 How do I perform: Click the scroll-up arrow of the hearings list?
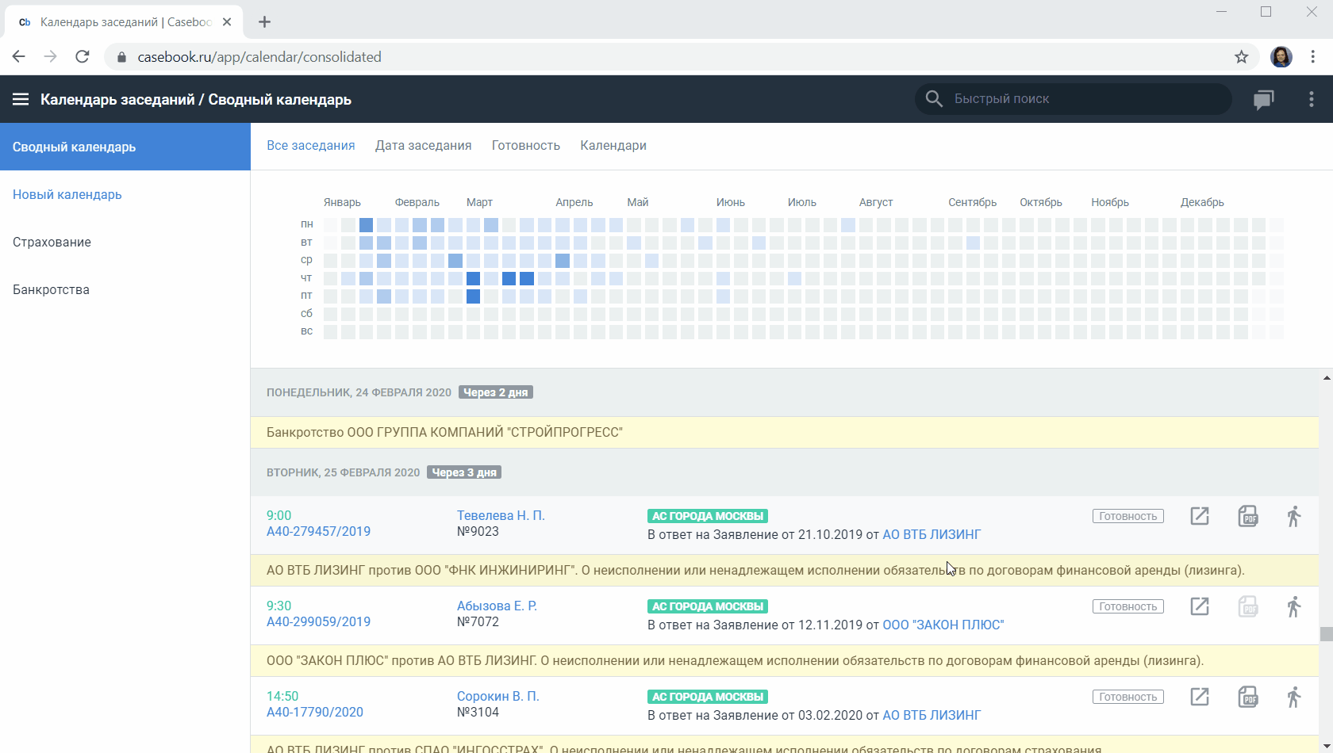click(1327, 377)
